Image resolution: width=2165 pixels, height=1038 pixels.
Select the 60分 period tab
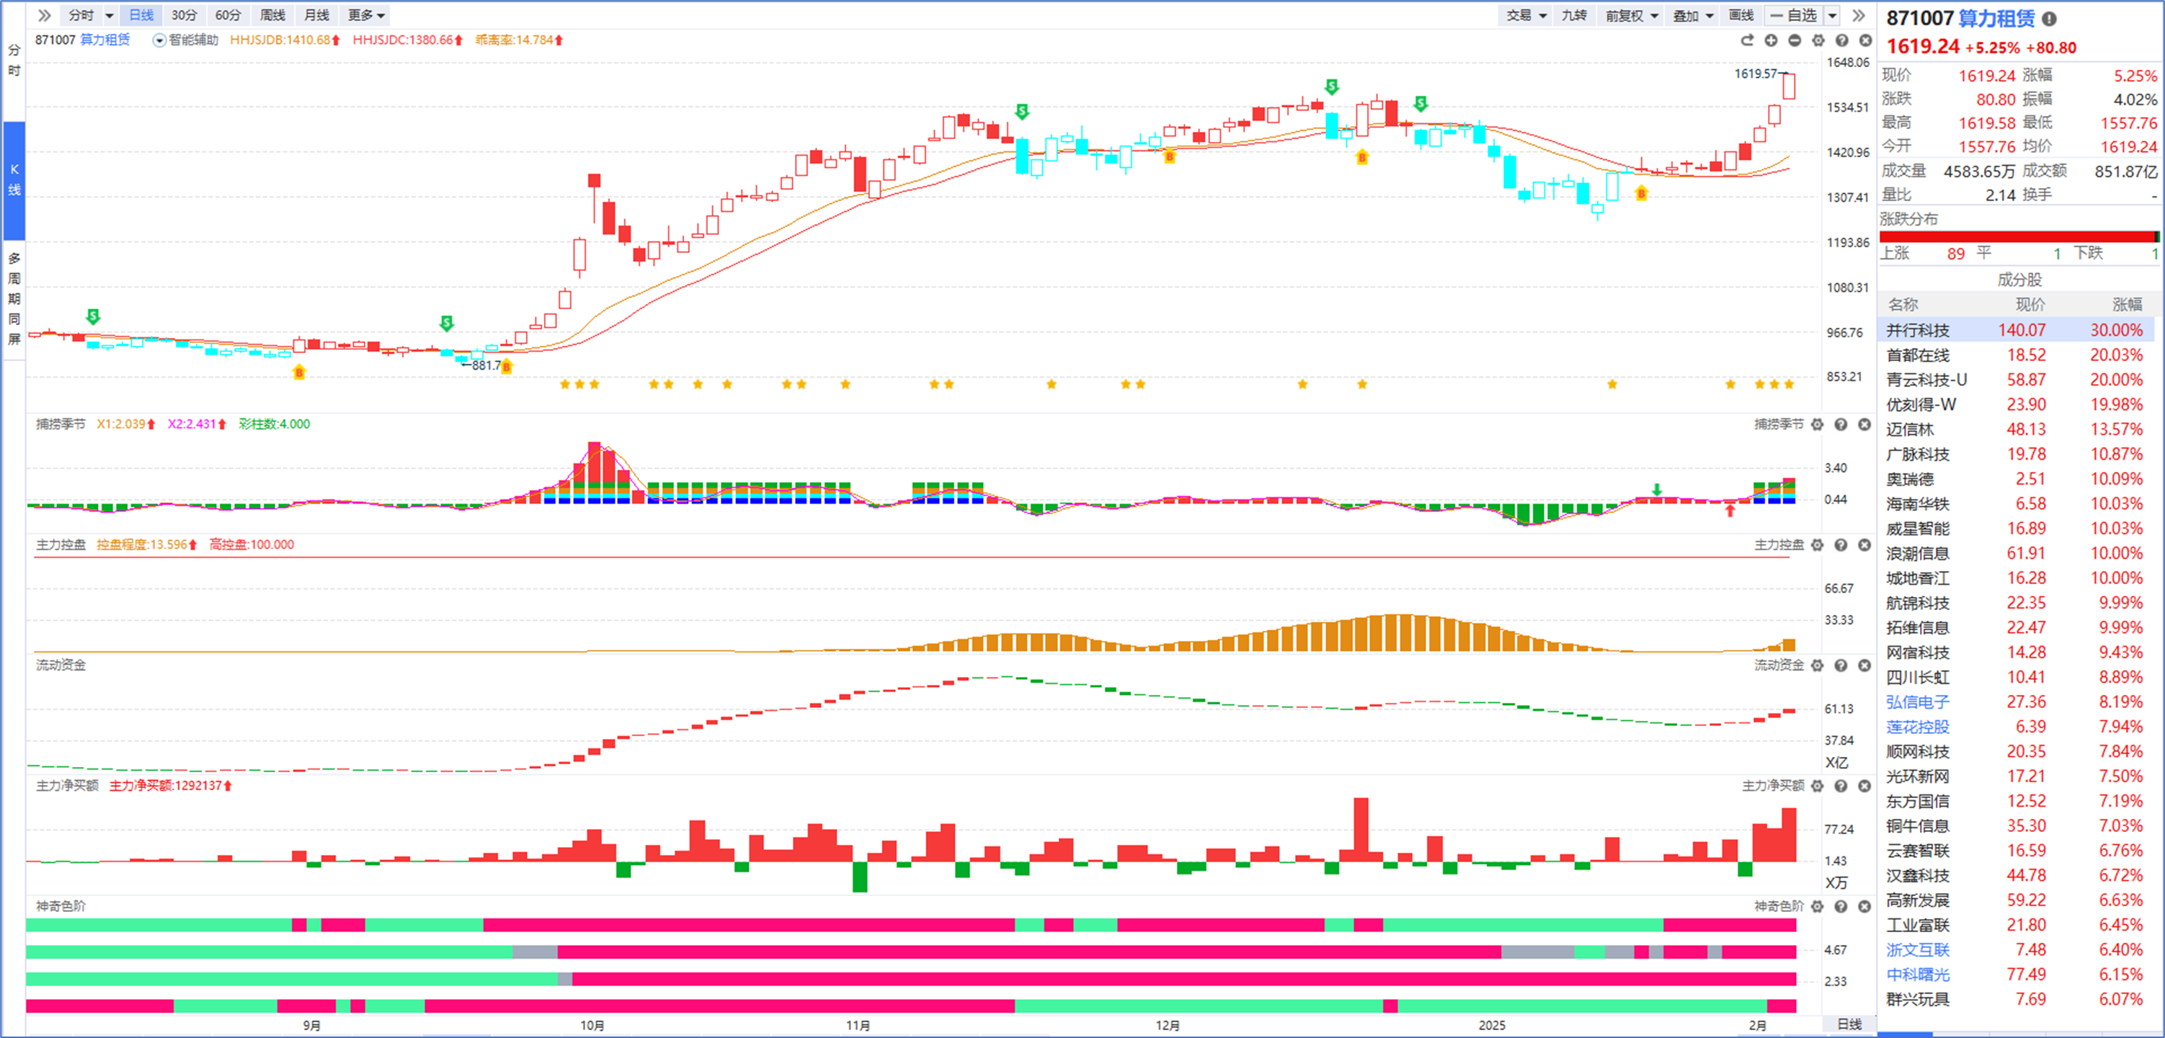228,15
